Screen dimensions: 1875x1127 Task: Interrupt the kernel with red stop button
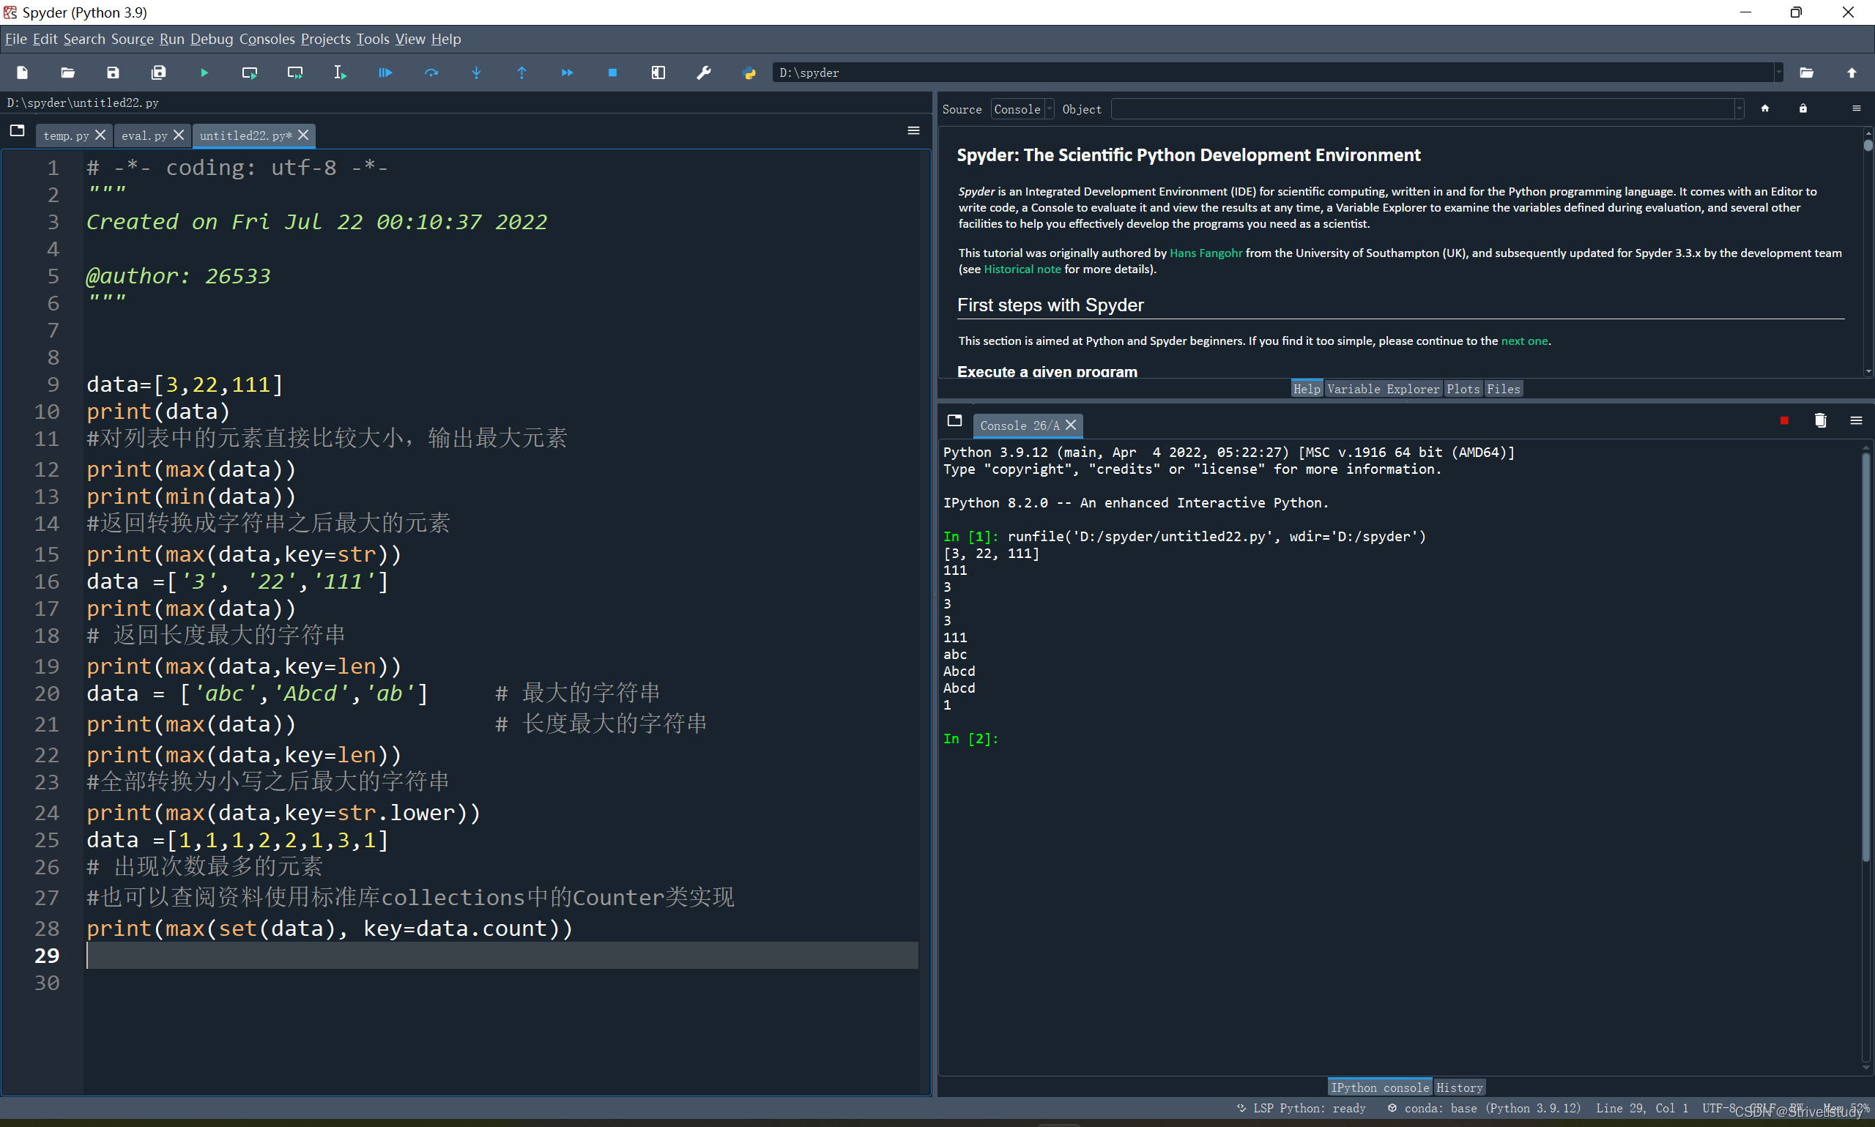click(x=1784, y=420)
